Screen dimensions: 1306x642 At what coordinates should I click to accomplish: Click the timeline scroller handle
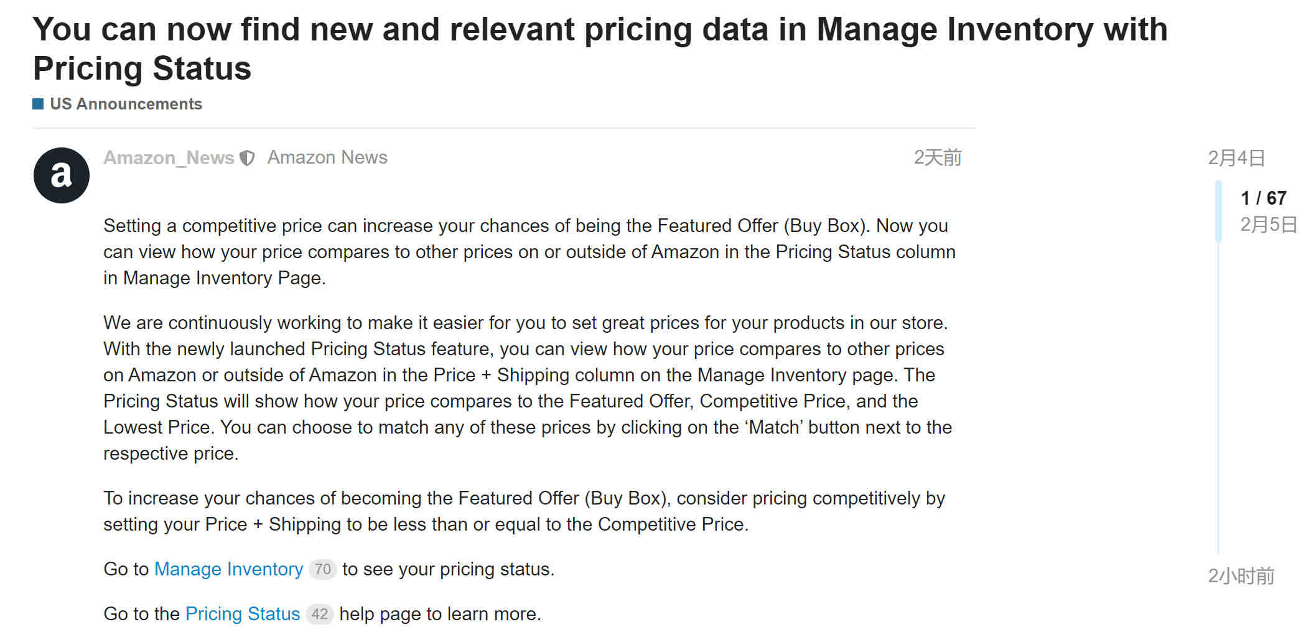click(1218, 211)
